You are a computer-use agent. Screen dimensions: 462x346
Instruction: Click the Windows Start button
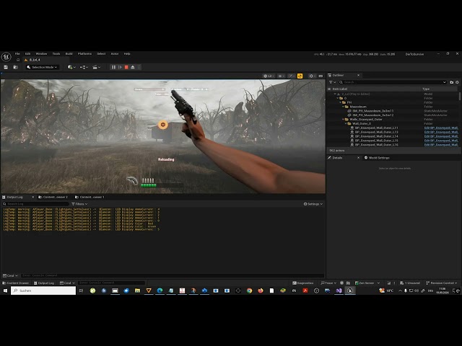coord(5,290)
